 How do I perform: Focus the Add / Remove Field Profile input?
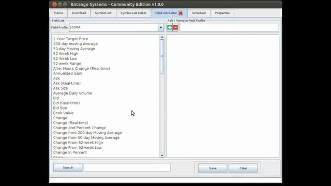229,27
